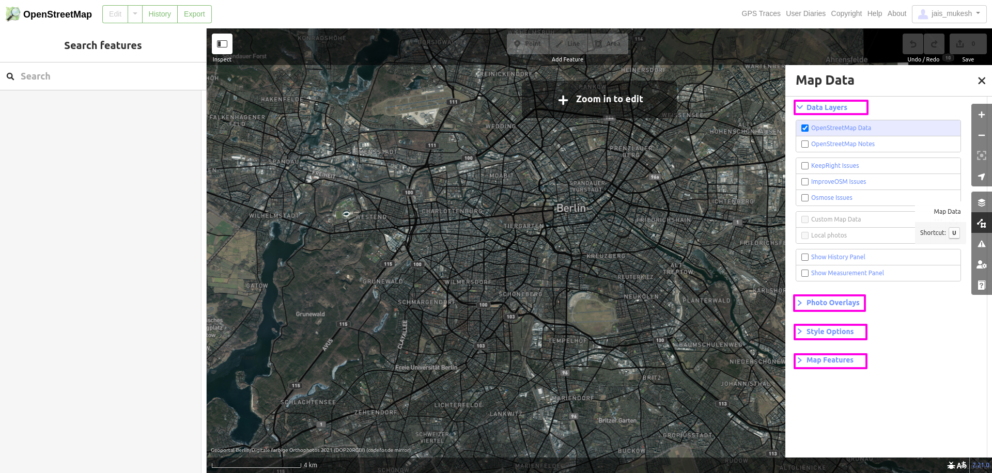Click the Save upload button
Image resolution: width=992 pixels, height=473 pixels.
click(968, 44)
